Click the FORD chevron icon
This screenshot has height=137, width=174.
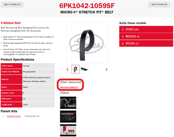click(123, 29)
